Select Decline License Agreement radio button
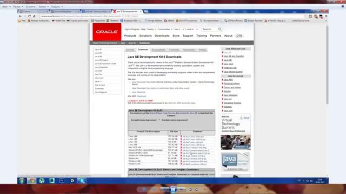This screenshot has width=346, height=194. pyautogui.click(x=159, y=120)
